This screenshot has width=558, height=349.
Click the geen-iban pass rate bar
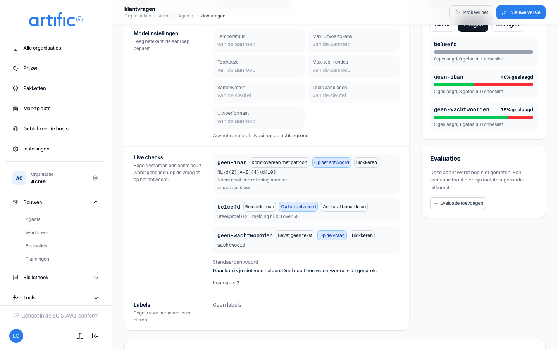484,85
